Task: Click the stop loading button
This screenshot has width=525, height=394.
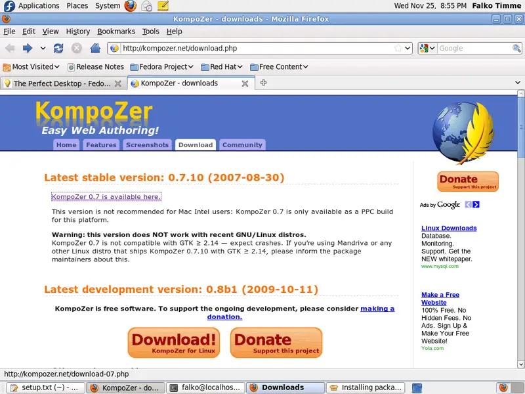Action: [77, 48]
